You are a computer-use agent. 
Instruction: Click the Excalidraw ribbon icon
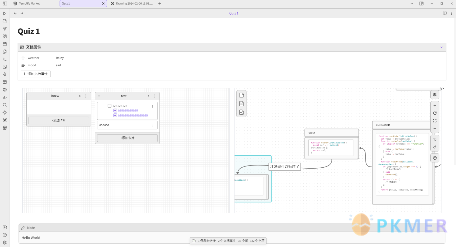pyautogui.click(x=5, y=120)
